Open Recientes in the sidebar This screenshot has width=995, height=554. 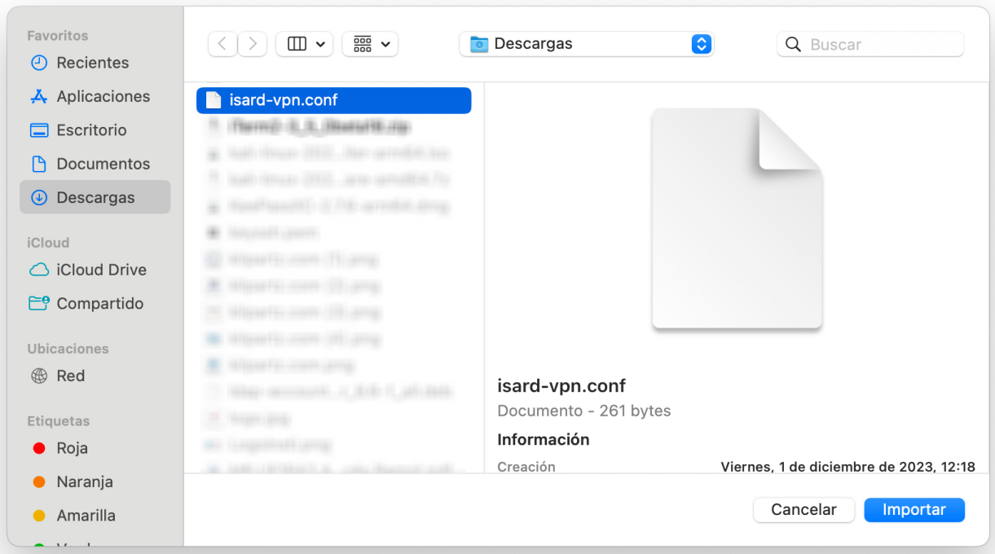[x=92, y=63]
